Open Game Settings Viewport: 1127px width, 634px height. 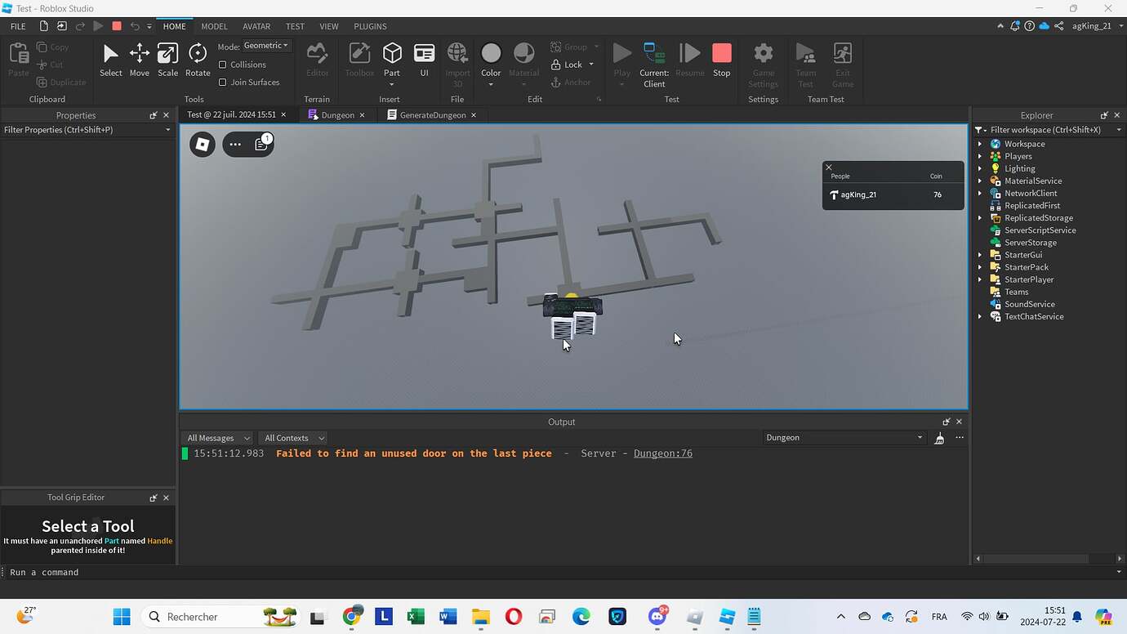[763, 61]
